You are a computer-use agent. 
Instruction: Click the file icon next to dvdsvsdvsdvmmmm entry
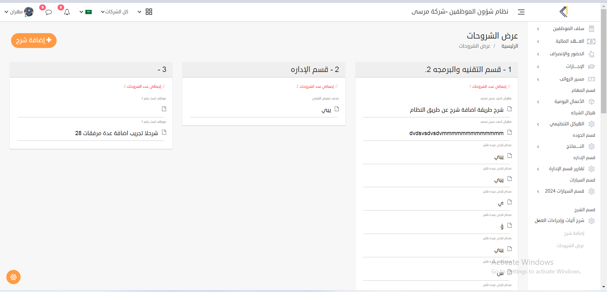[x=509, y=132]
